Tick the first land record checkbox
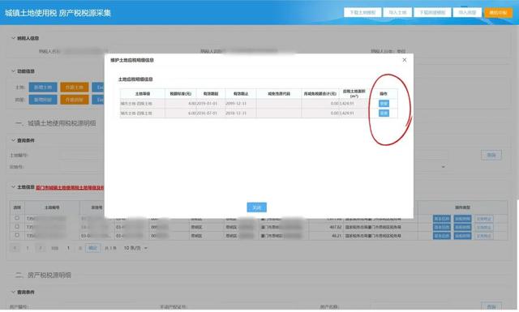519x312 pixels. coord(17,218)
